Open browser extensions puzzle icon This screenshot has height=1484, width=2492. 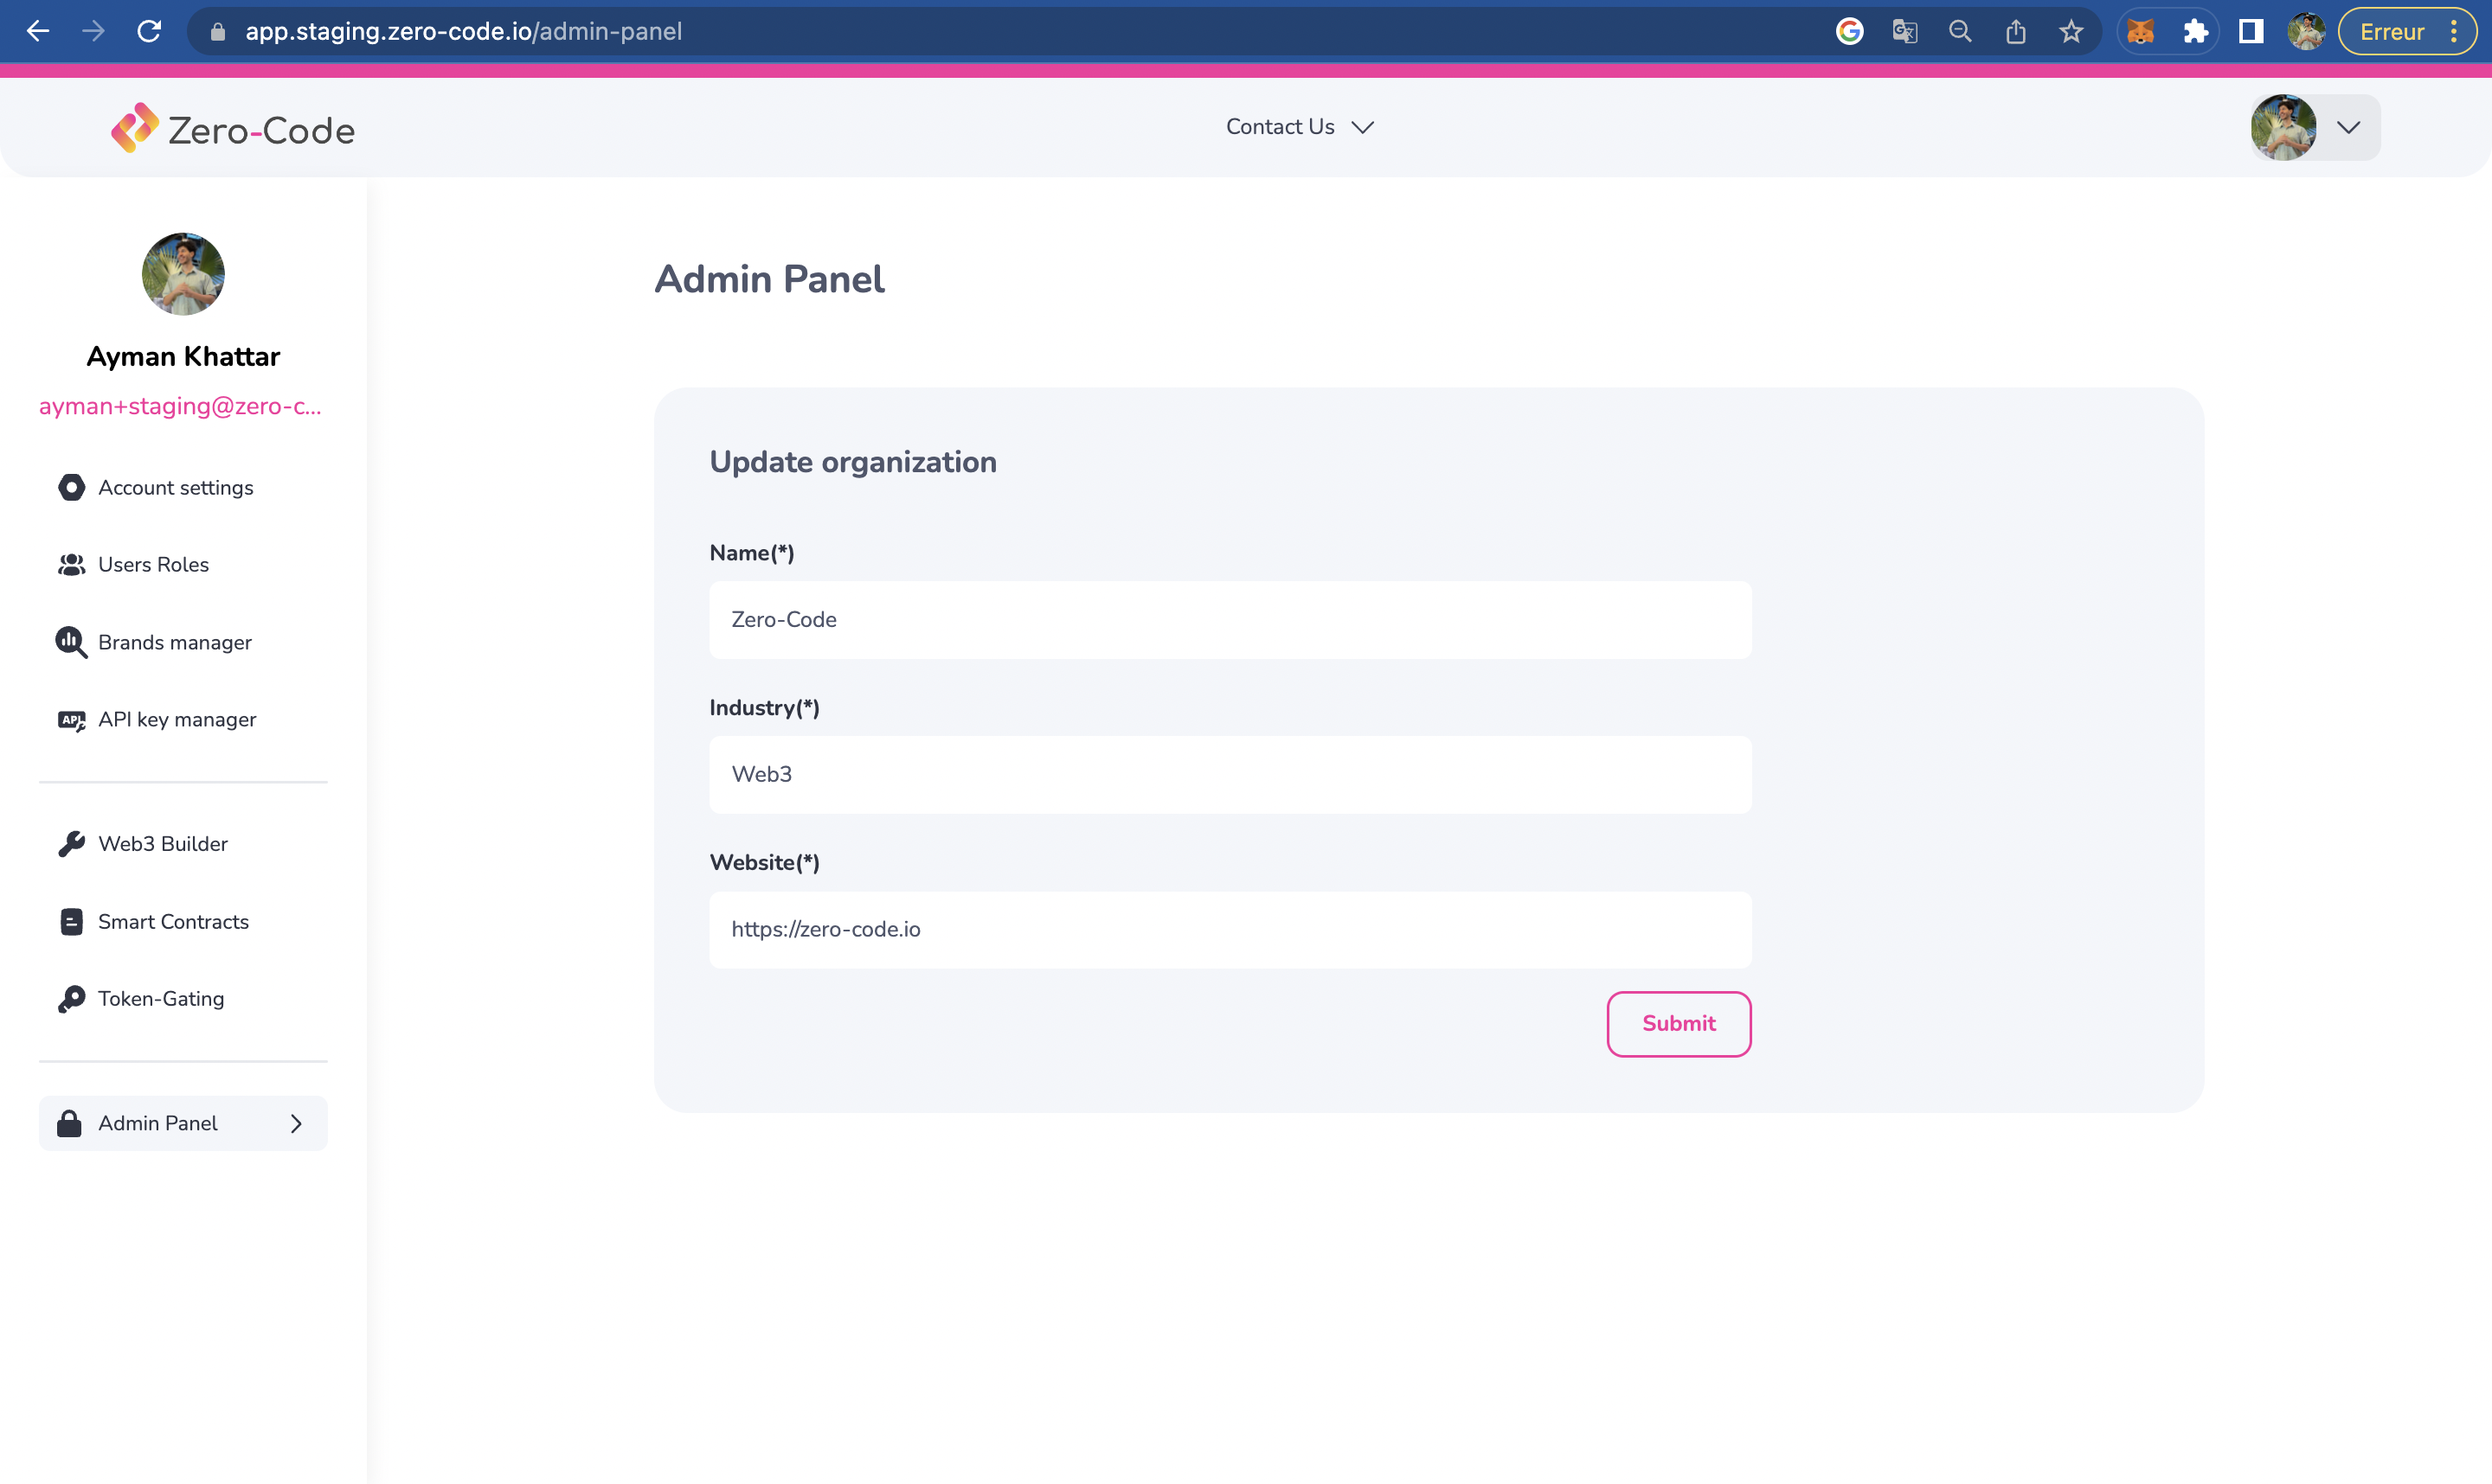pos(2195,32)
